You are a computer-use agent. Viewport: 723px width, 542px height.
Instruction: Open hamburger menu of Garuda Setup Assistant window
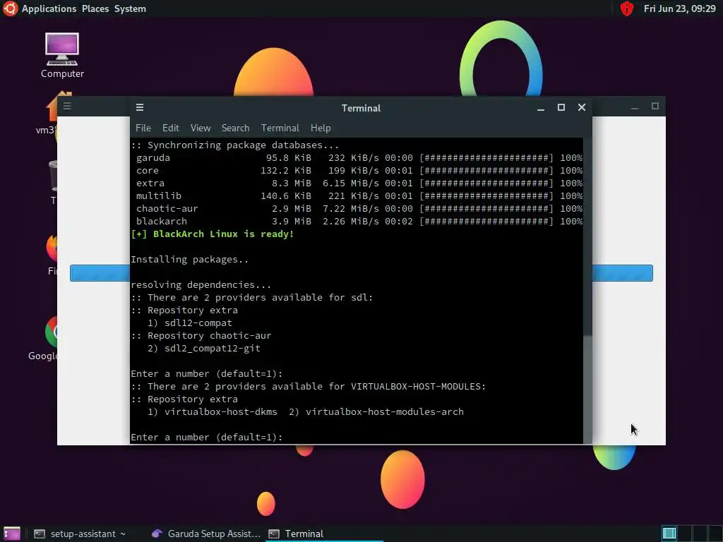67,107
